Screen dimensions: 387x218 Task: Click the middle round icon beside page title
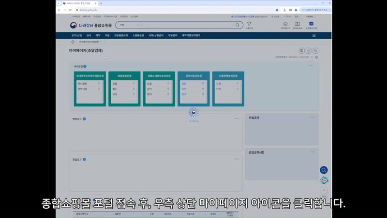pyautogui.click(x=309, y=51)
